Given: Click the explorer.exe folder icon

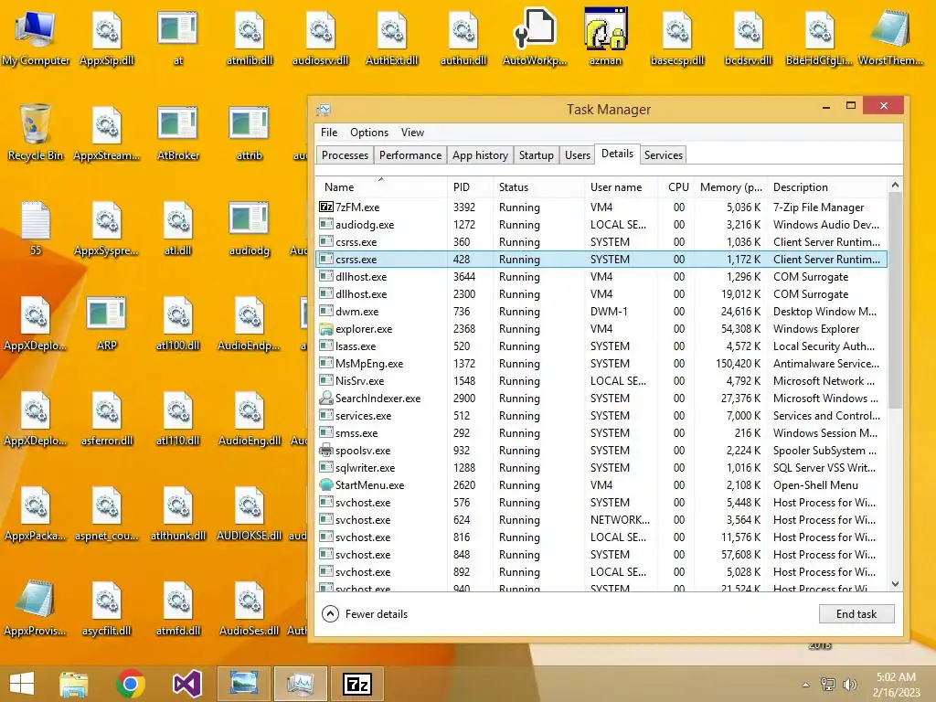Looking at the screenshot, I should pos(326,329).
